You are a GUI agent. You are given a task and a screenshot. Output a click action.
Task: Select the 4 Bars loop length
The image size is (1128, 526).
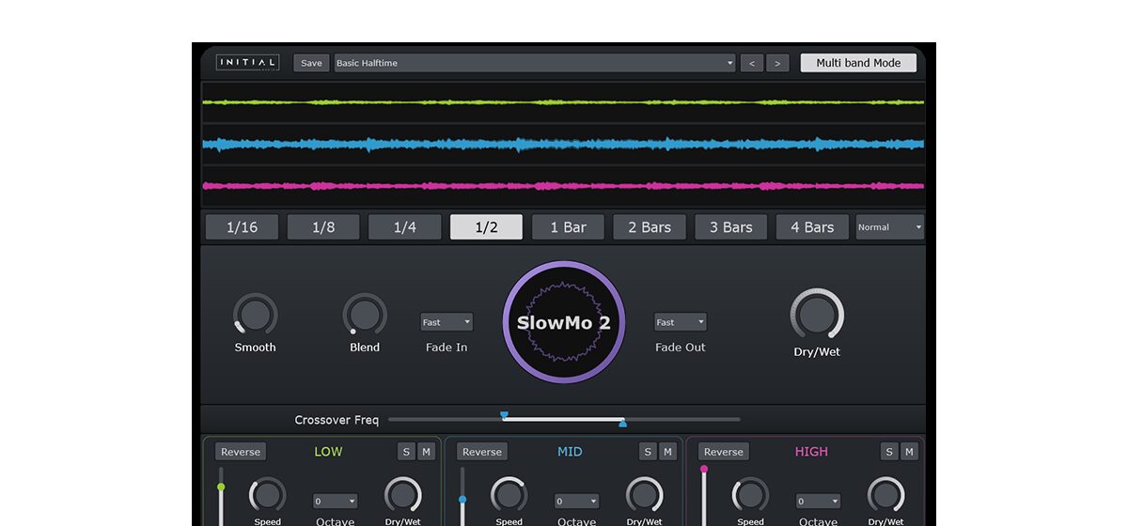pyautogui.click(x=812, y=227)
